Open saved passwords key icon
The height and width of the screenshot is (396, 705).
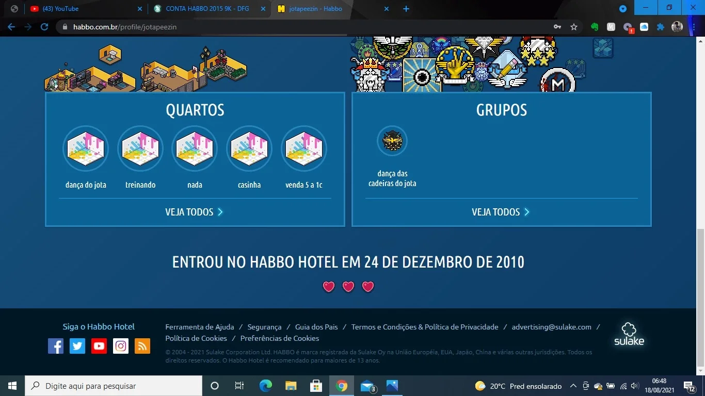pyautogui.click(x=557, y=27)
